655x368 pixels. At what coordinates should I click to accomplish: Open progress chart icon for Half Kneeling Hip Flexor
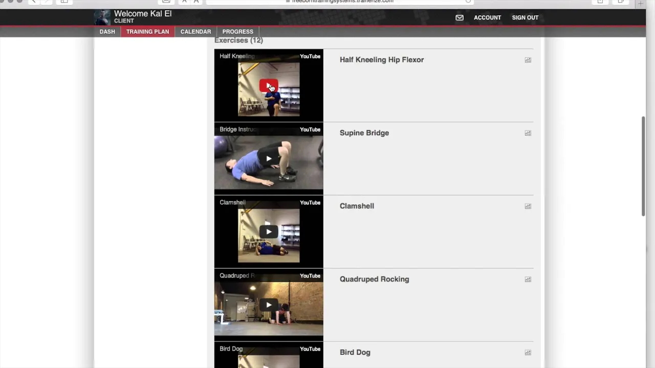coord(528,60)
